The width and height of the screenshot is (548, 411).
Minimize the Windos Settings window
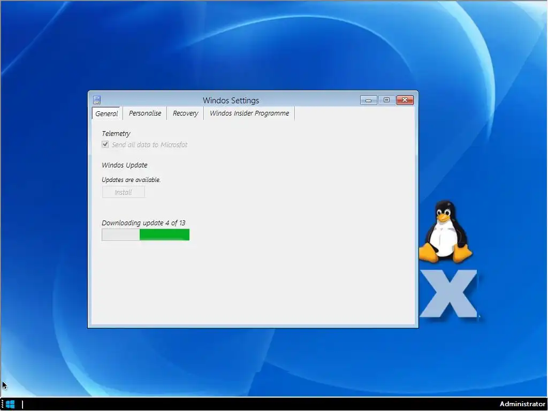click(368, 100)
